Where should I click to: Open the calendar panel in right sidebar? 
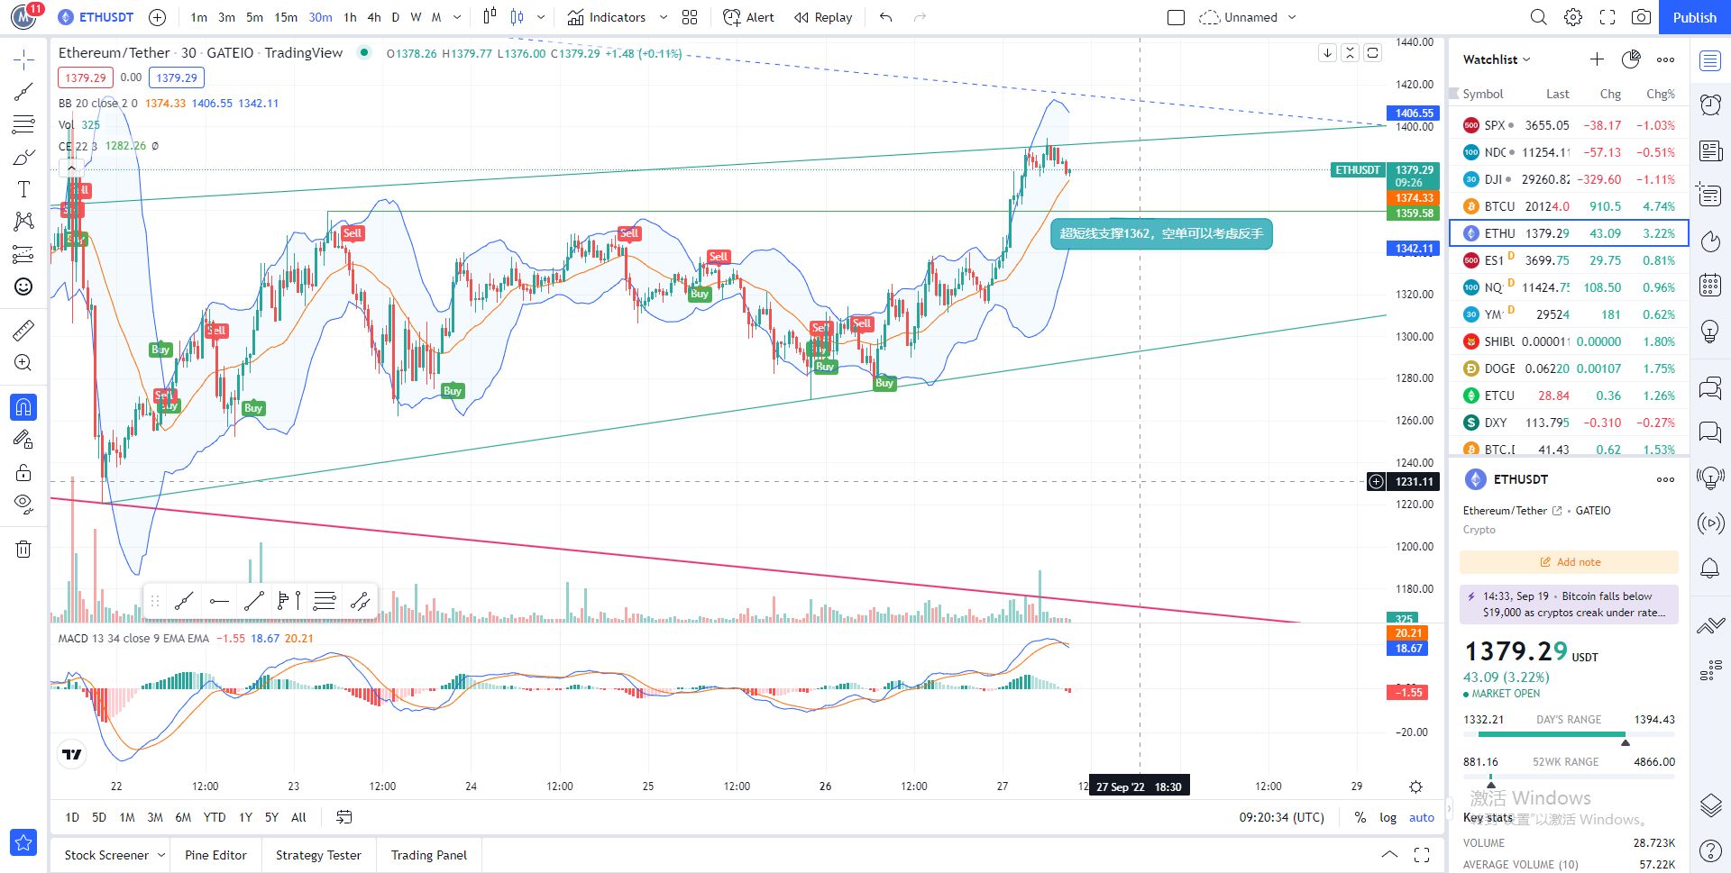[x=1710, y=286]
